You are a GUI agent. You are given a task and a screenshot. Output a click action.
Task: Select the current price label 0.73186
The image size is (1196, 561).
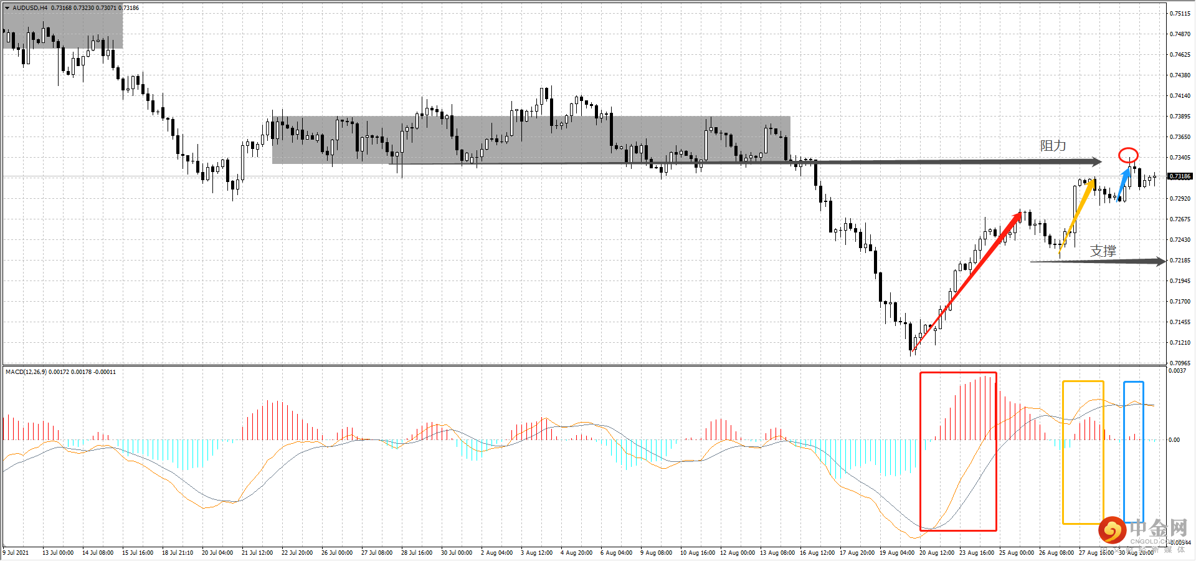1180,176
